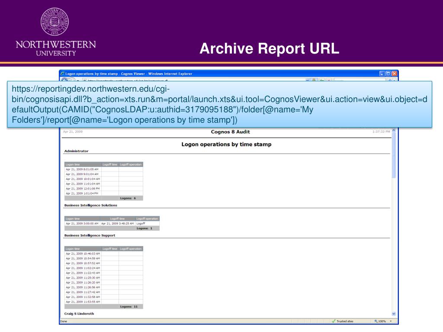
Task: Select 'Craig S Linderoth' section heading
Action: coord(79,314)
